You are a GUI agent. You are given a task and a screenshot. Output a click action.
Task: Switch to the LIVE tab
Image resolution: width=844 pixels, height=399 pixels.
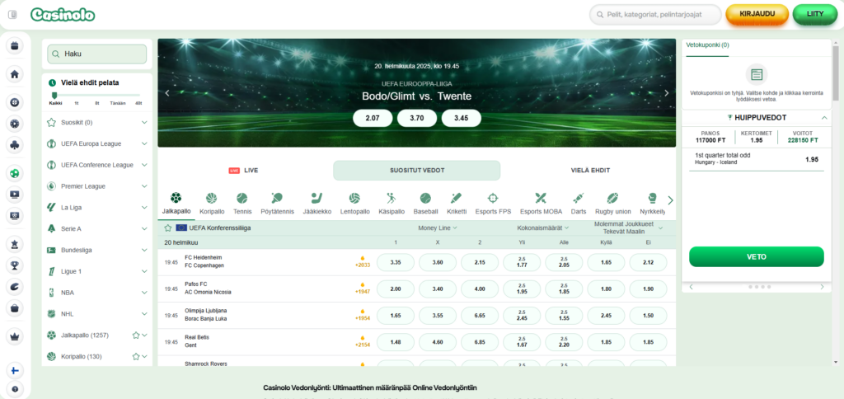pos(244,170)
